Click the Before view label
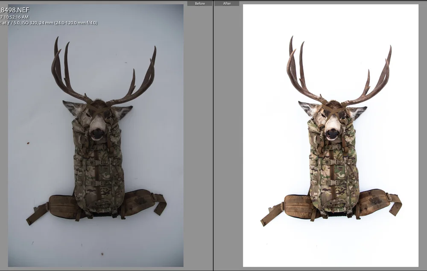Image resolution: width=427 pixels, height=271 pixels. point(199,3)
